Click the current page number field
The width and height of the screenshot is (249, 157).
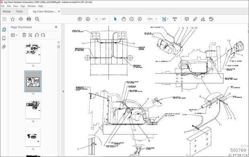[96, 19]
